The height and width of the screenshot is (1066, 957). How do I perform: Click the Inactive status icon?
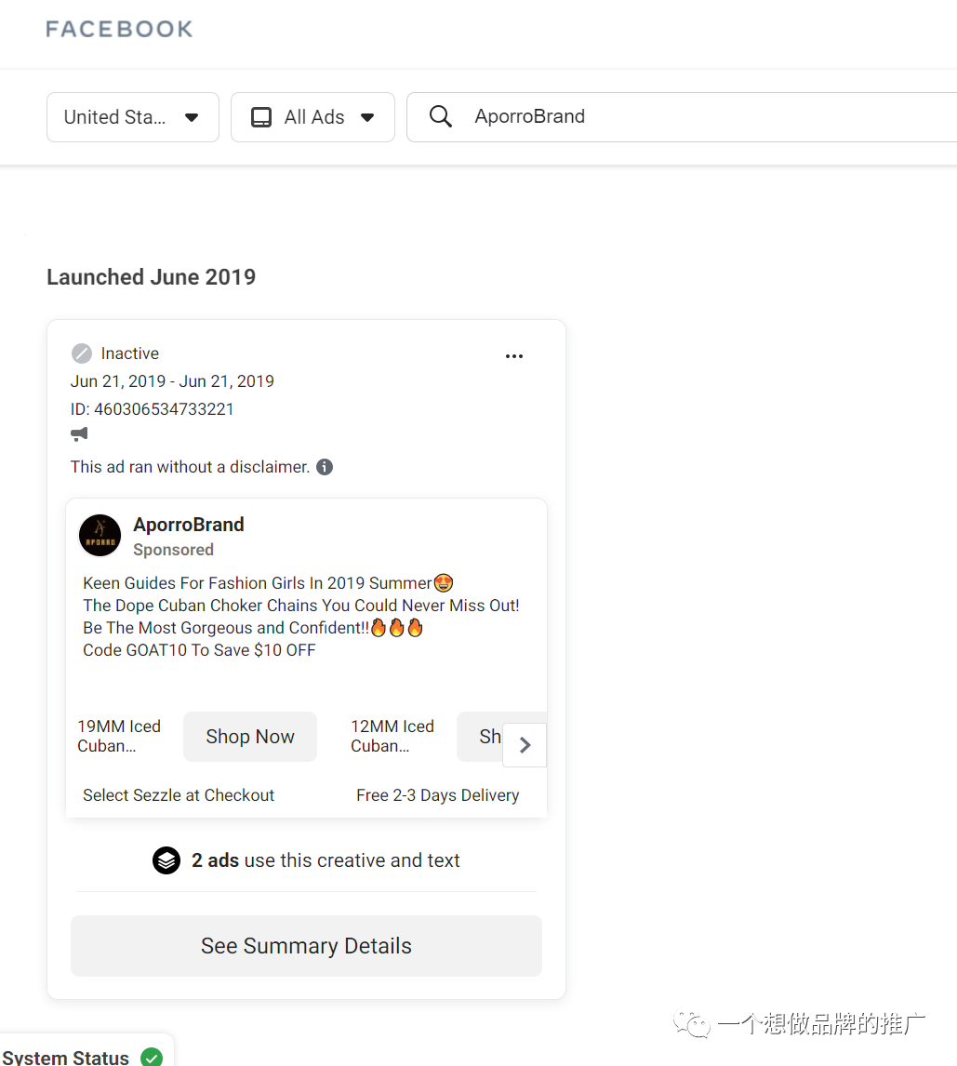click(82, 353)
